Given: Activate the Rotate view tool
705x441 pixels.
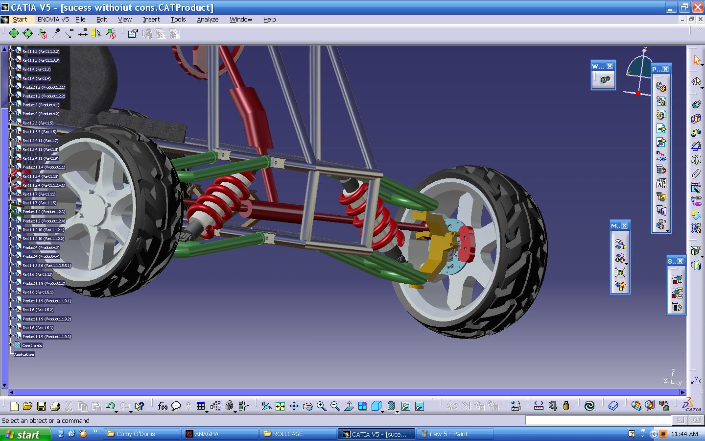Looking at the screenshot, I should pos(308,407).
